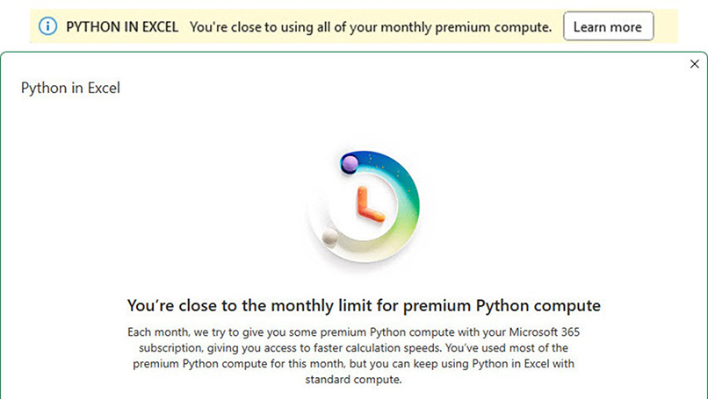Click the monthly limit heading text
708x399 pixels.
pyautogui.click(x=364, y=306)
